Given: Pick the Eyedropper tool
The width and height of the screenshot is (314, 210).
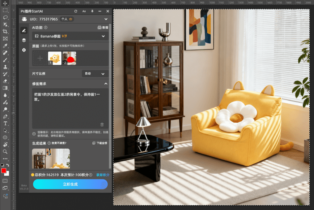Looking at the screenshot, I should pos(5,46).
